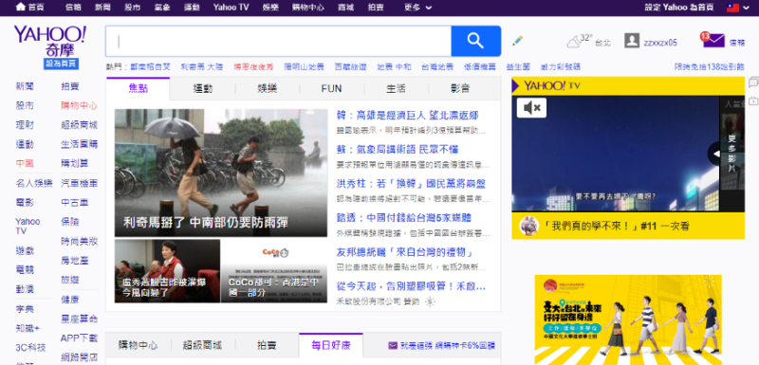This screenshot has width=759, height=365.
Task: Switch to lower 超級商城 tab
Action: click(202, 345)
